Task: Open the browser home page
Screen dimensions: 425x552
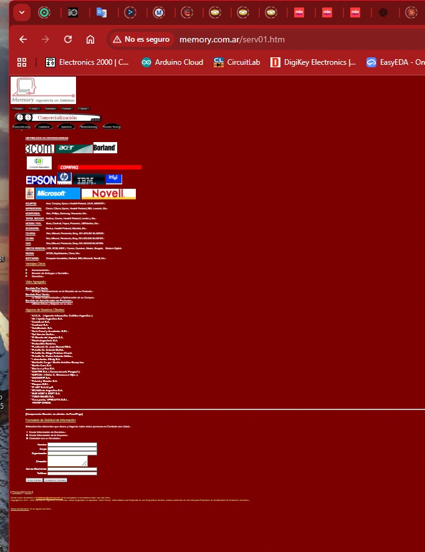Action: [90, 39]
